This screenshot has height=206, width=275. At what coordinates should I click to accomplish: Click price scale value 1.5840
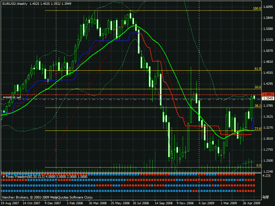[x=268, y=18]
